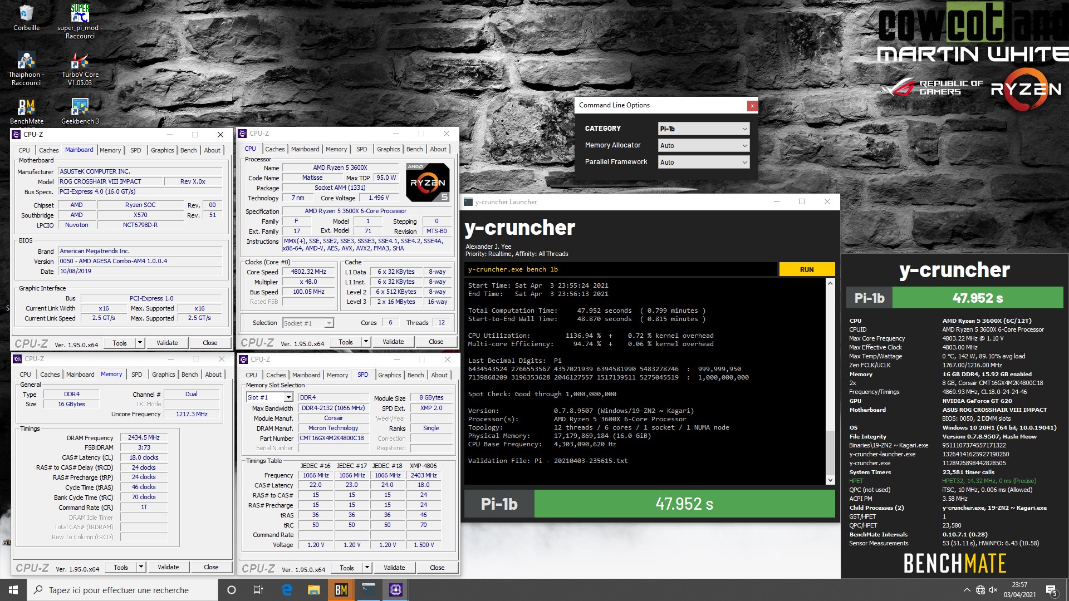Show hidden system tray icons
Image resolution: width=1069 pixels, height=601 pixels.
tap(967, 590)
